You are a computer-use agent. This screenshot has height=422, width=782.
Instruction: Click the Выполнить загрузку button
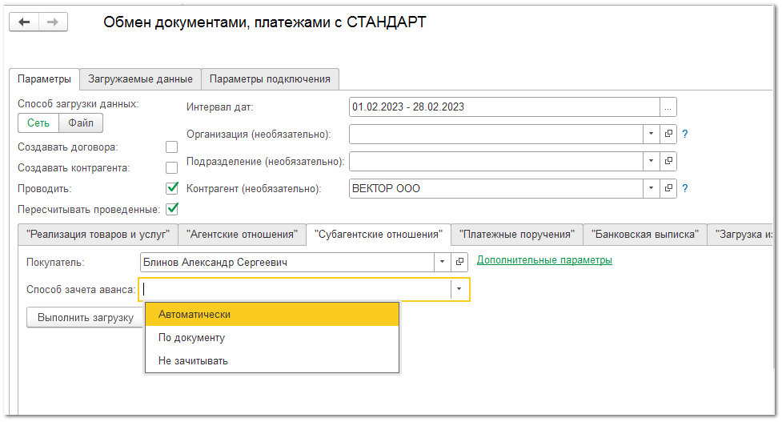pyautogui.click(x=85, y=318)
